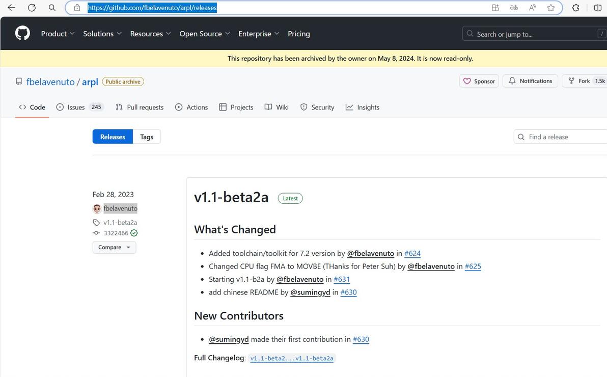Open the Insights tab
Image resolution: width=607 pixels, height=377 pixels.
(x=363, y=107)
